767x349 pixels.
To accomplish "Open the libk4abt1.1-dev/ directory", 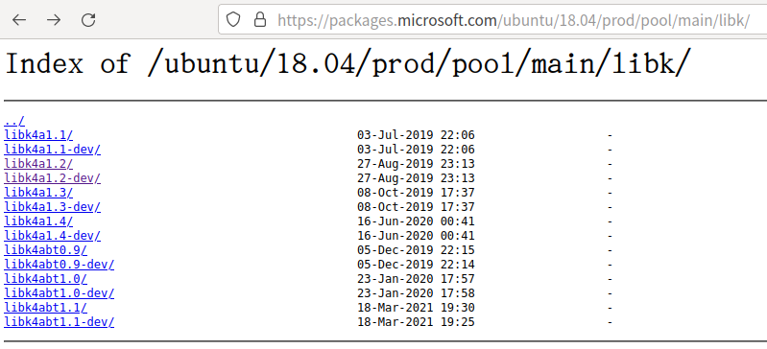I will point(60,322).
